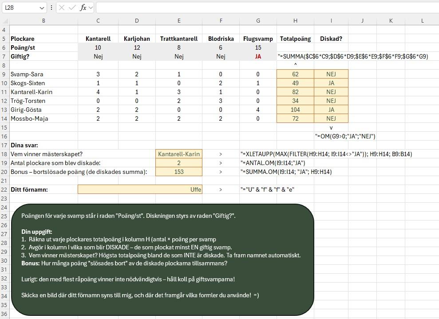Viewport: 439px width, 319px height.
Task: Select row 9 header
Action: click(4, 74)
